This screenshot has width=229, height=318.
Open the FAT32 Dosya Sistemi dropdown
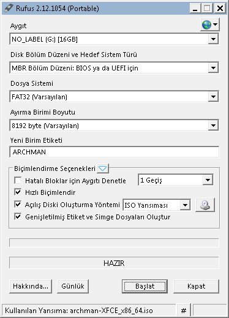(x=114, y=97)
